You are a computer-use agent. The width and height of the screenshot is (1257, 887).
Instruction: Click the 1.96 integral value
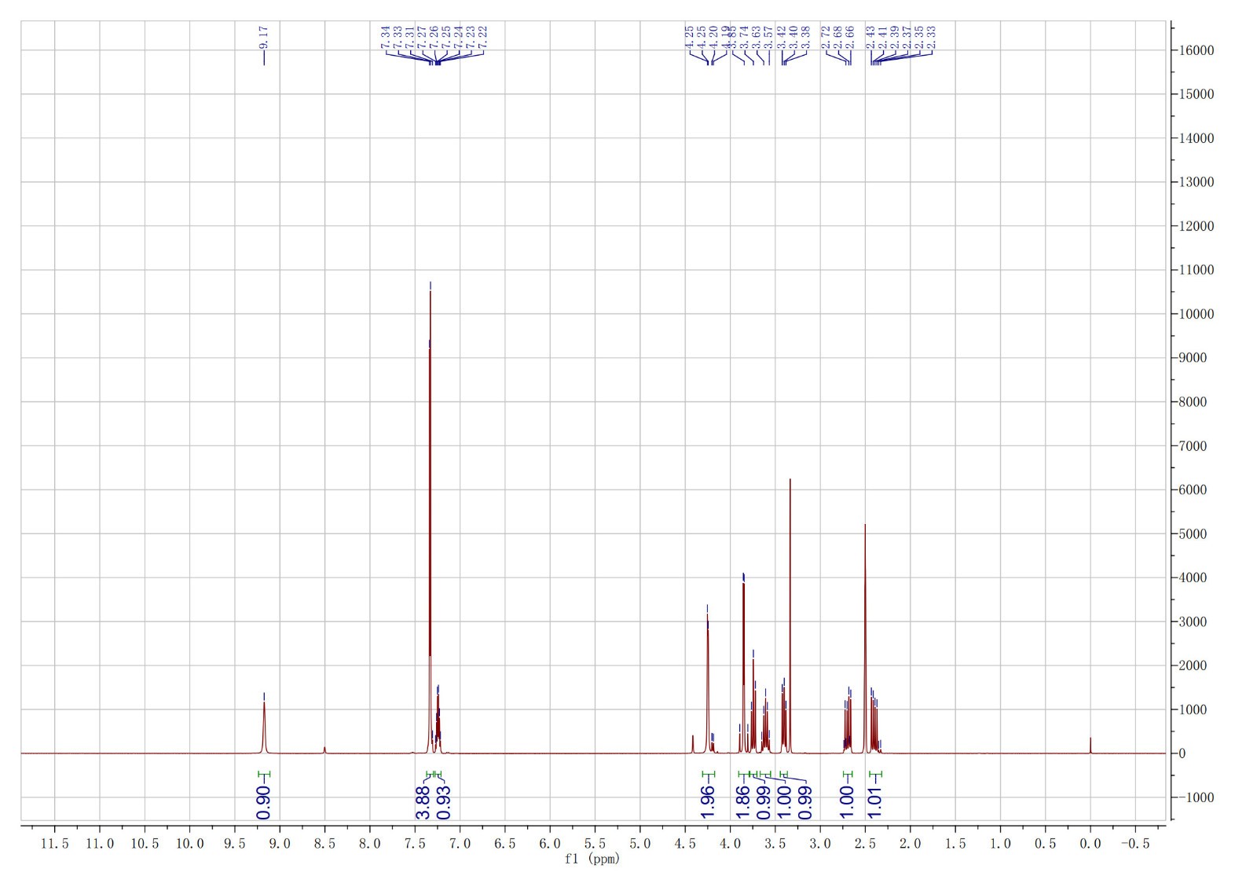click(707, 801)
